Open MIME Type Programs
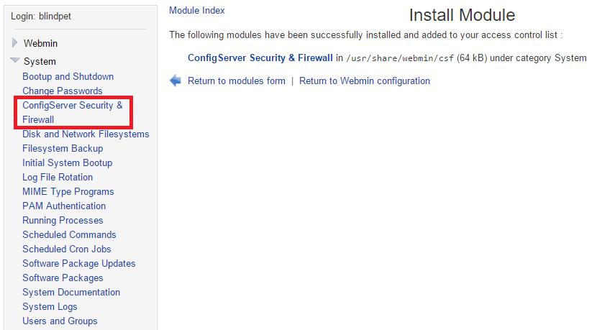The height and width of the screenshot is (330, 602). 68,191
